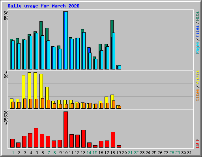Image resolution: width=202 pixels, height=157 pixels.
Task: Click day 31 on the date axis
Action: click(189, 153)
